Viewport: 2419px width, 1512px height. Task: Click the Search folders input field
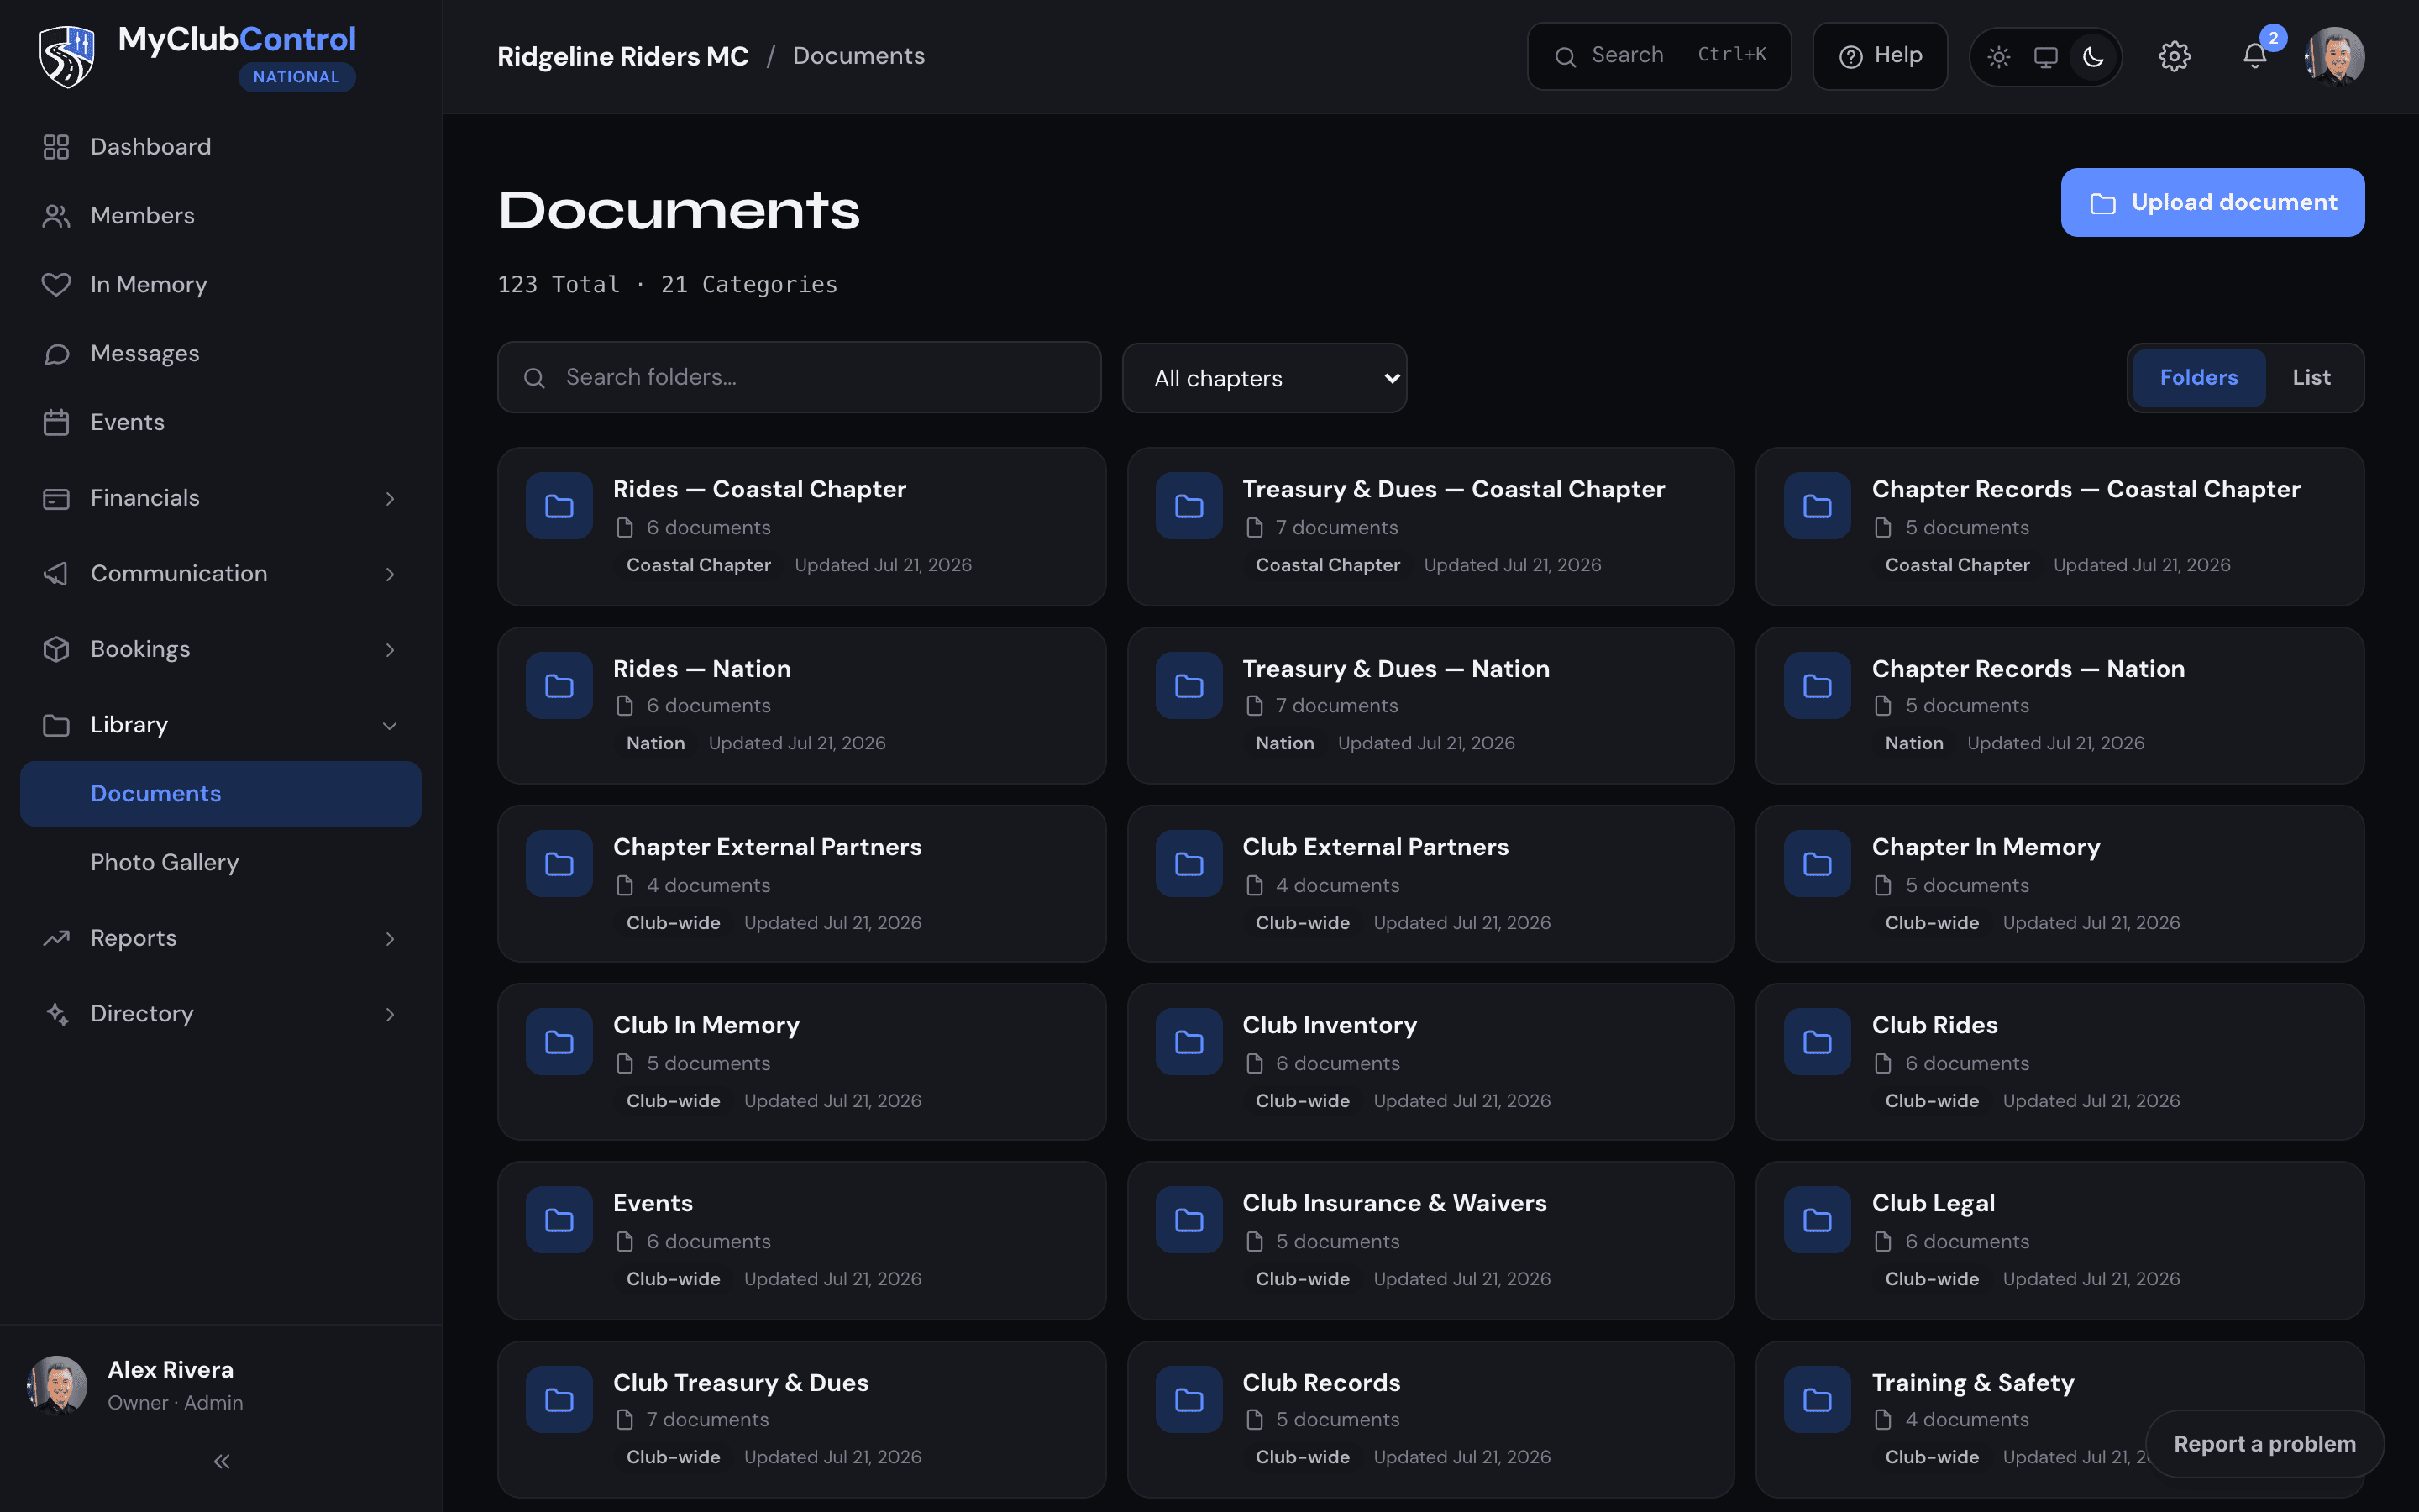point(799,377)
